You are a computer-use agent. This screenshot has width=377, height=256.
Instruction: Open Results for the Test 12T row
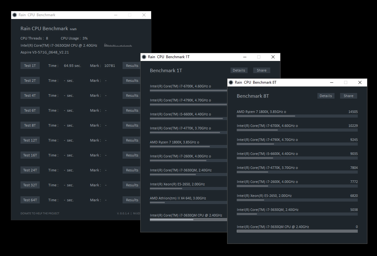coord(132,140)
